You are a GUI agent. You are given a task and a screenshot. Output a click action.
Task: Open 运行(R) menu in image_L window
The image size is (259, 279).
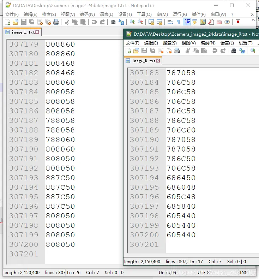[x=180, y=14]
